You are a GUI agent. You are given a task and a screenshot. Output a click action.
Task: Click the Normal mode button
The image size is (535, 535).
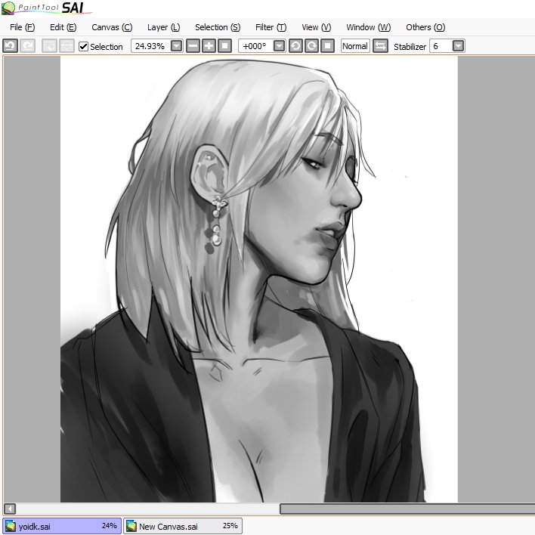[355, 46]
